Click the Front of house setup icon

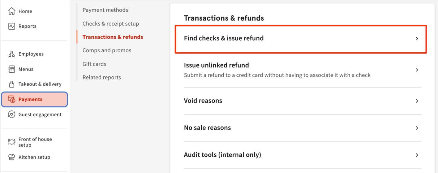click(11, 142)
